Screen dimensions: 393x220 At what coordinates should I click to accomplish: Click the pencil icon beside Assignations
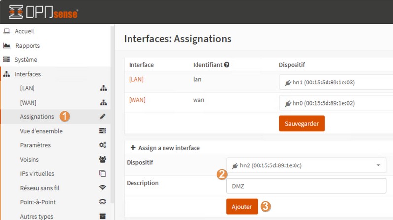102,117
